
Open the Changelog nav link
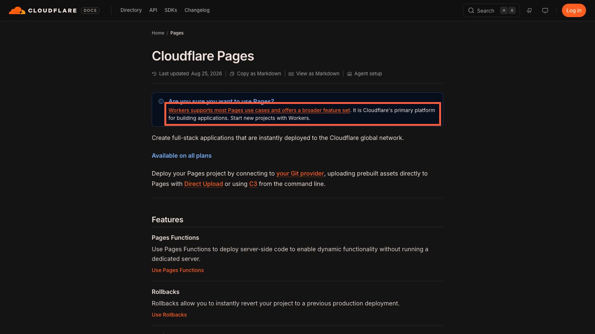197,10
